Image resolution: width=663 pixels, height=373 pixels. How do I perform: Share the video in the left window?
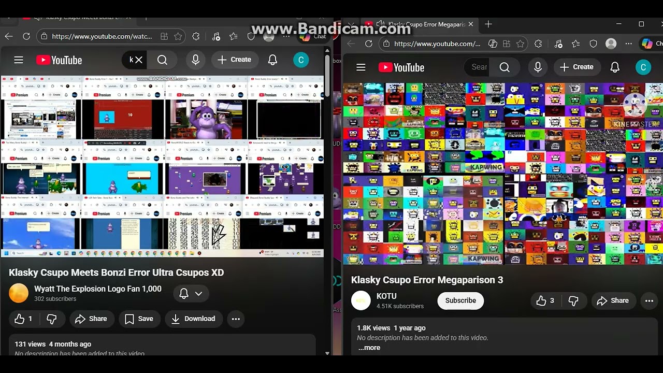tap(91, 319)
